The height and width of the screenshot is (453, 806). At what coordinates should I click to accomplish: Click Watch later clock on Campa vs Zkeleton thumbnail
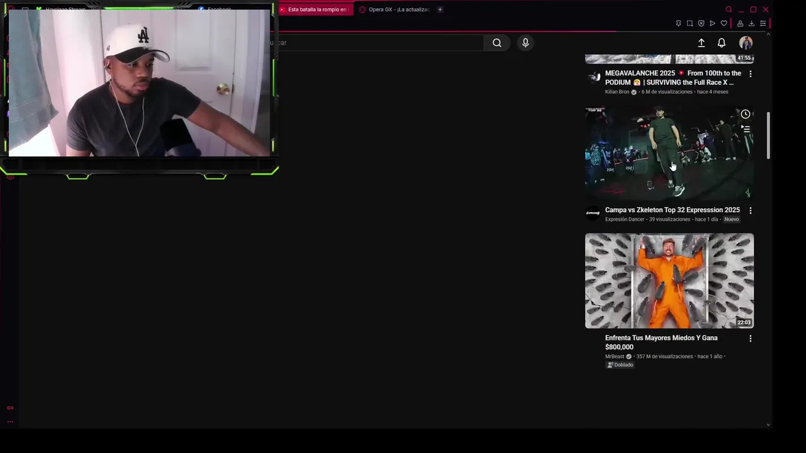click(x=746, y=114)
